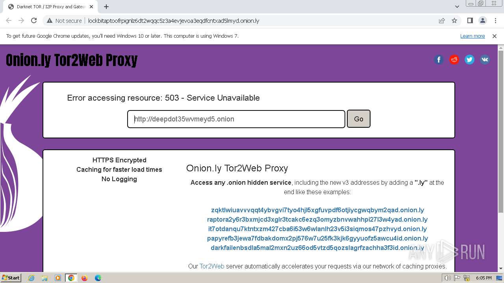The image size is (504, 283).
Task: Click the taskbar clock showing 6:05 PM
Action: [484, 278]
